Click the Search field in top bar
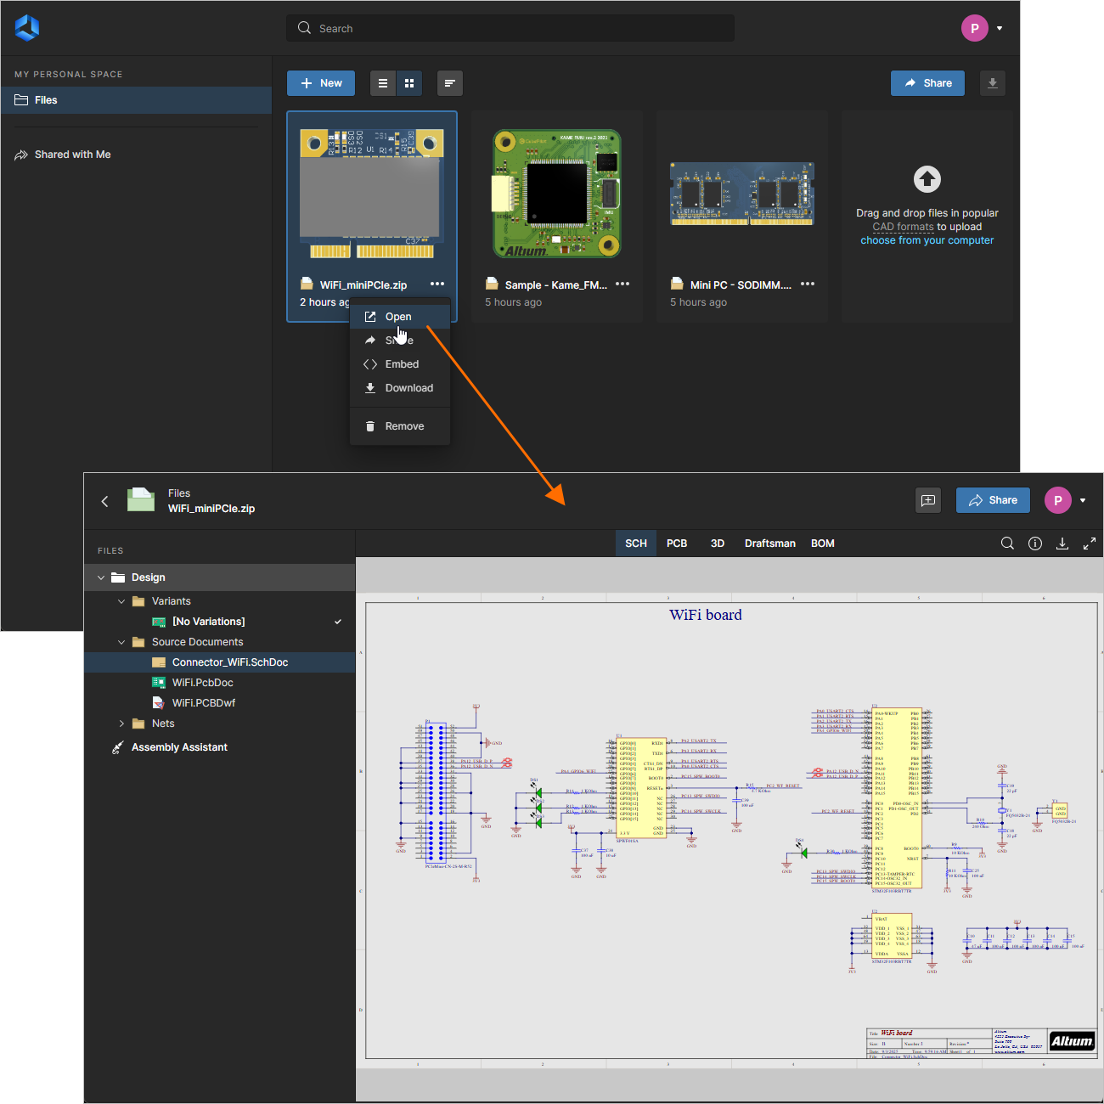The height and width of the screenshot is (1104, 1104). tap(510, 28)
